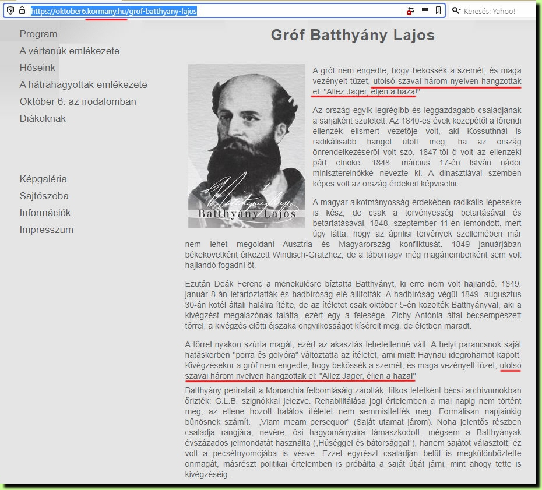
Task: Click the name "Zichy Antónia" in the text
Action: click(418, 315)
